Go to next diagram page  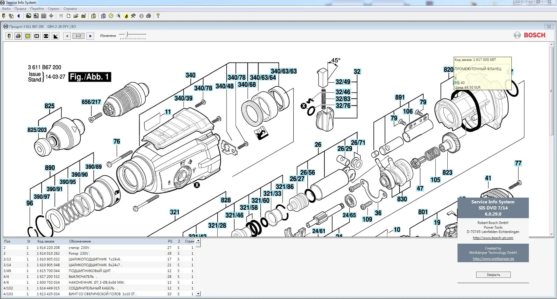[x=90, y=36]
